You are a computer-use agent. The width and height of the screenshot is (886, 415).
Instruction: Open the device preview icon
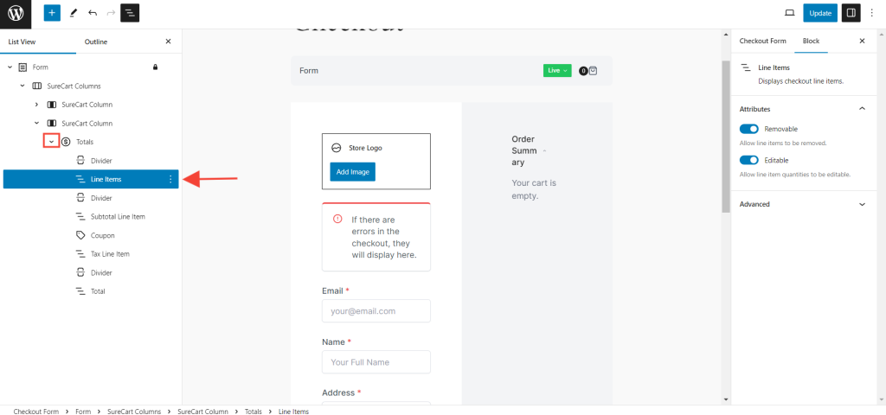click(x=789, y=13)
